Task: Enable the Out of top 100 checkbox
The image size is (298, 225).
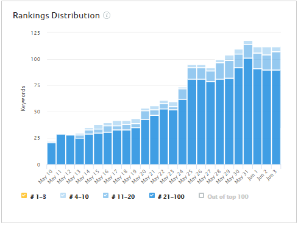Action: pos(201,196)
